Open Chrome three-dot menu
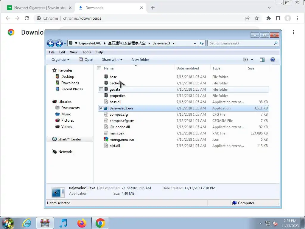 [298, 18]
